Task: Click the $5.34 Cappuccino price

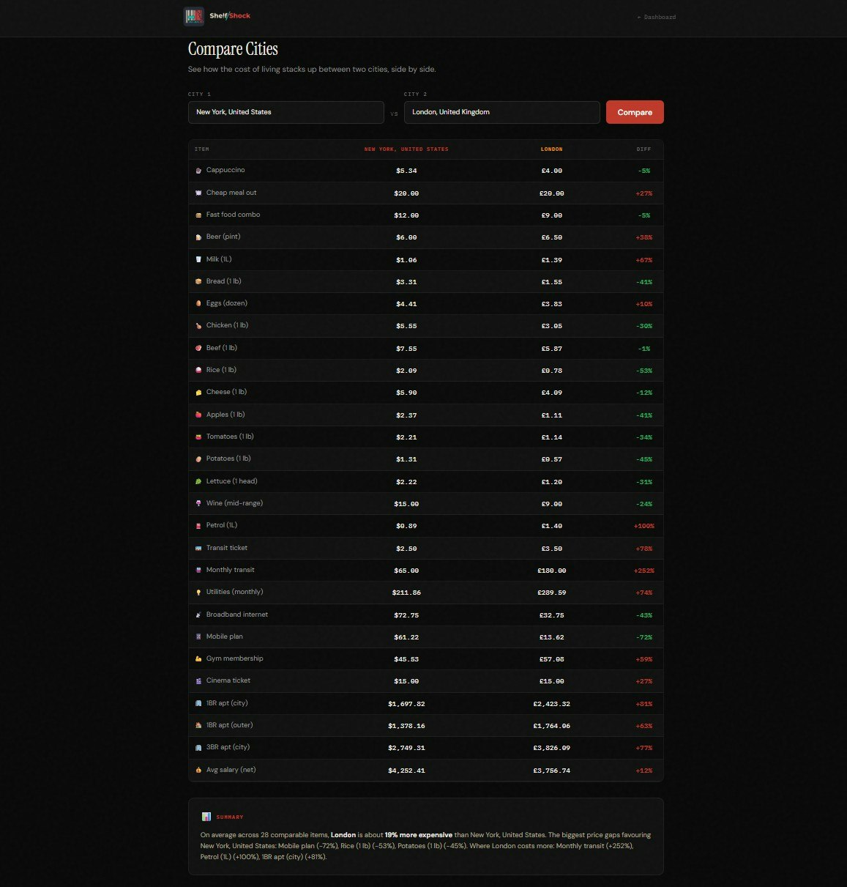Action: pos(406,171)
